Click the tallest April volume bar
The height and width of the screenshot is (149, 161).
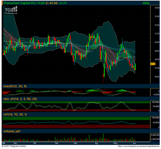tap(103, 137)
